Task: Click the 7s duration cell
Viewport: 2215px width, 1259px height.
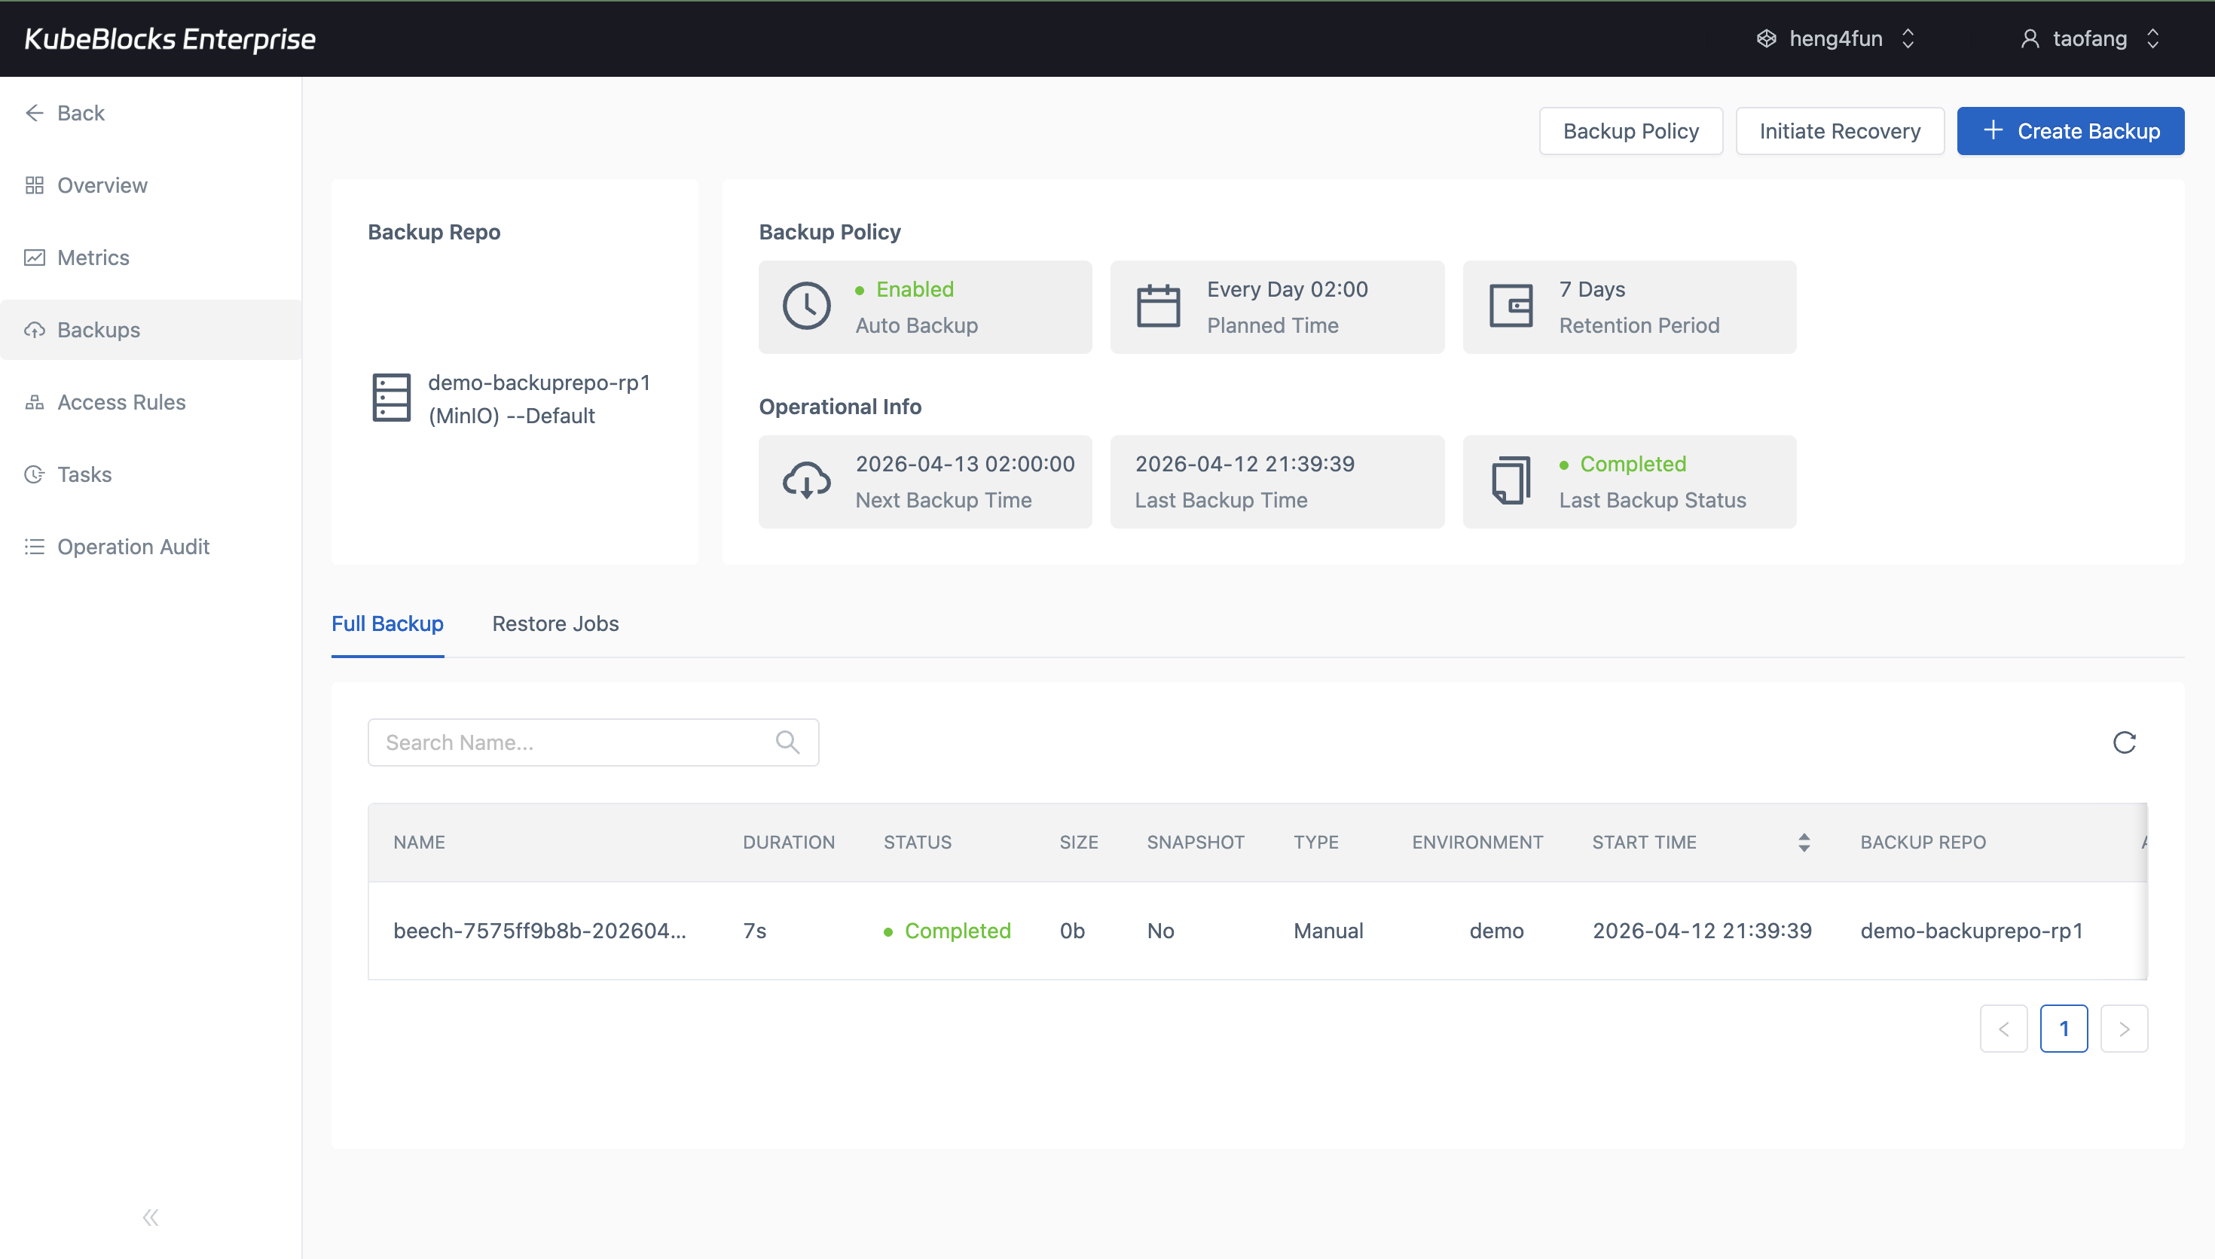Action: pos(754,931)
